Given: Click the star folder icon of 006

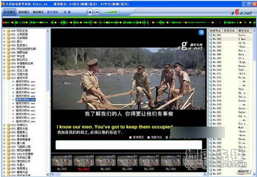Looking at the screenshot, I should (x=9, y=52).
